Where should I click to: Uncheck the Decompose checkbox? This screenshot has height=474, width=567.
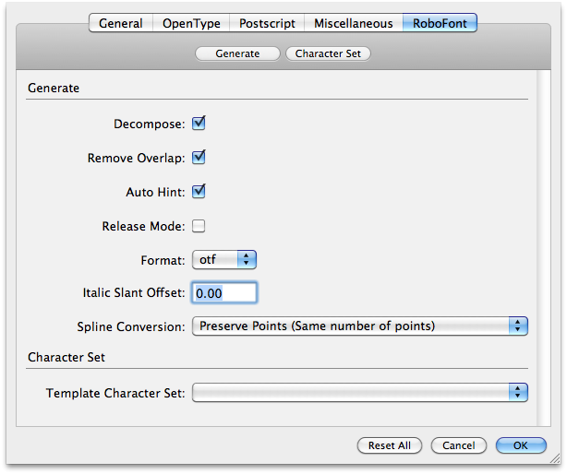(x=199, y=124)
